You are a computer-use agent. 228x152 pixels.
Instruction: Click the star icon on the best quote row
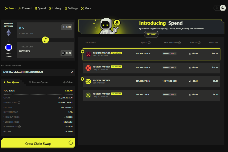click(82, 52)
